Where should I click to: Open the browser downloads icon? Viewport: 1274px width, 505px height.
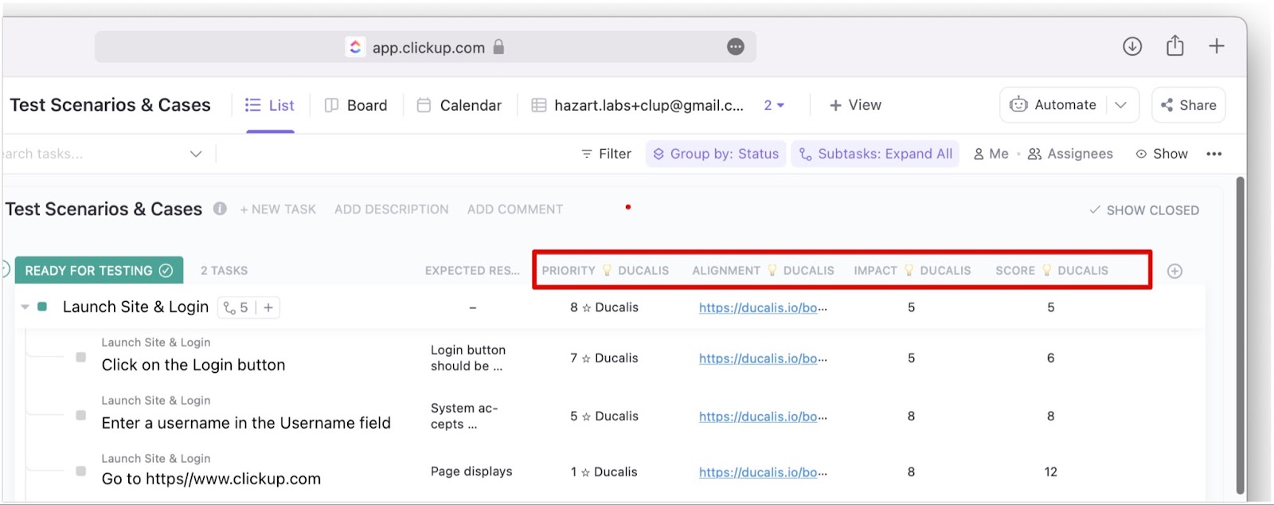point(1132,46)
